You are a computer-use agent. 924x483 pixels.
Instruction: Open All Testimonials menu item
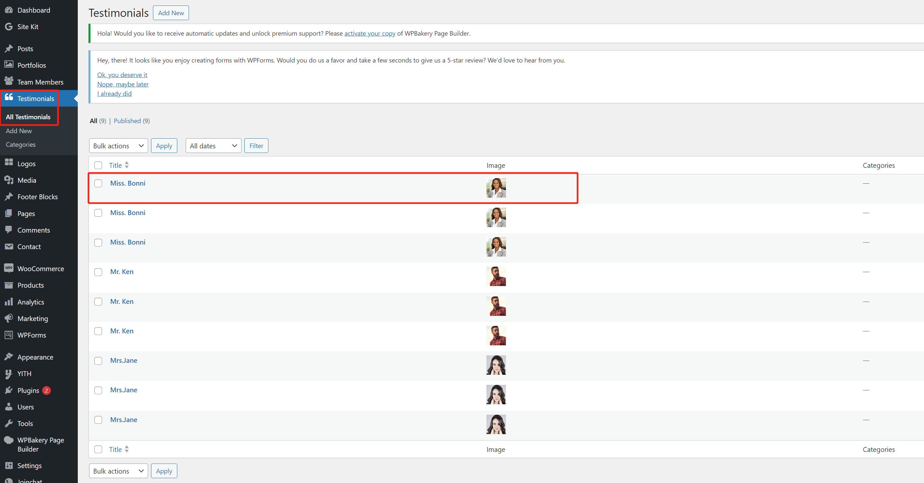pyautogui.click(x=28, y=117)
